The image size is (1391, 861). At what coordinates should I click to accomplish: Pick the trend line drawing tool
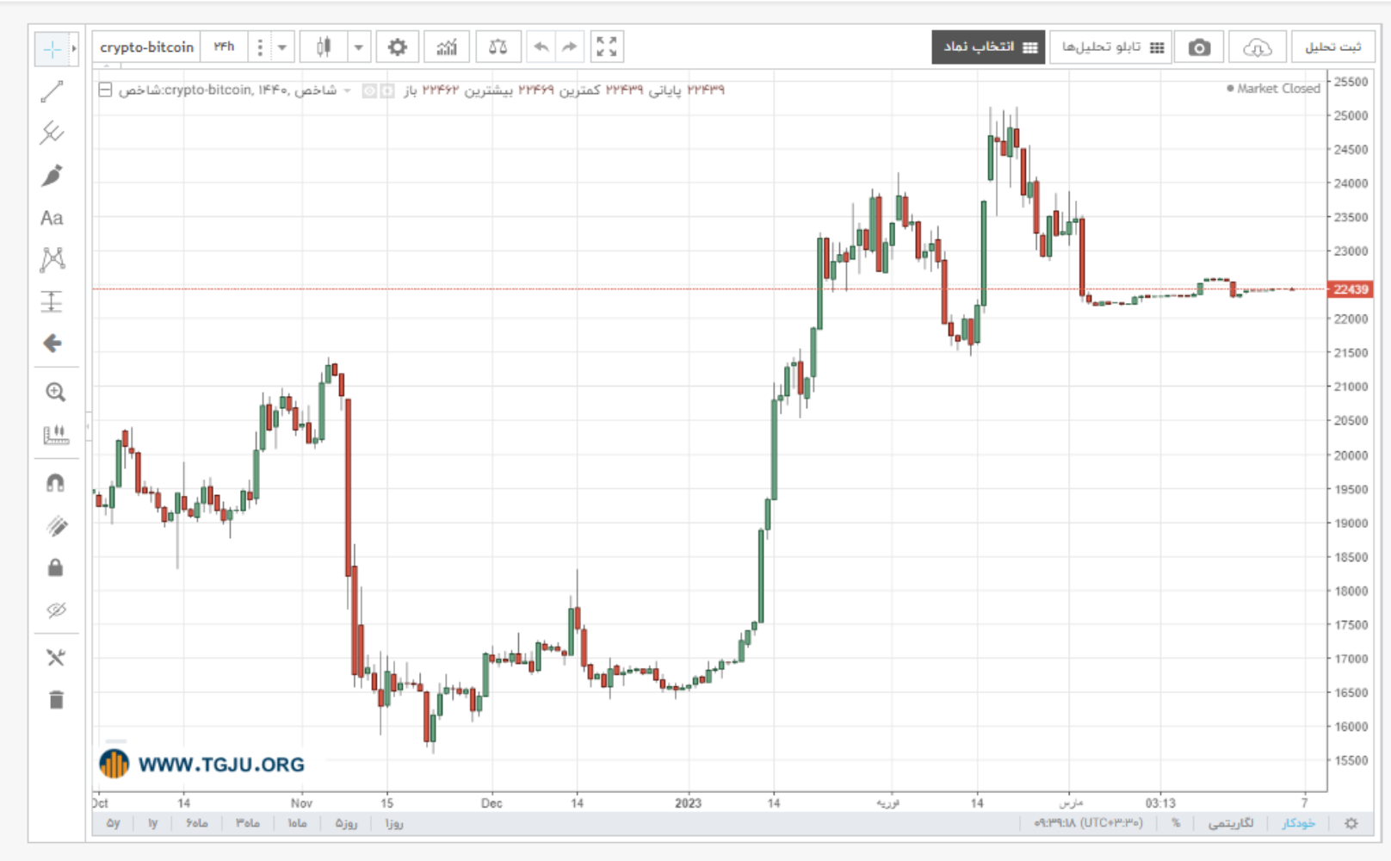52,91
